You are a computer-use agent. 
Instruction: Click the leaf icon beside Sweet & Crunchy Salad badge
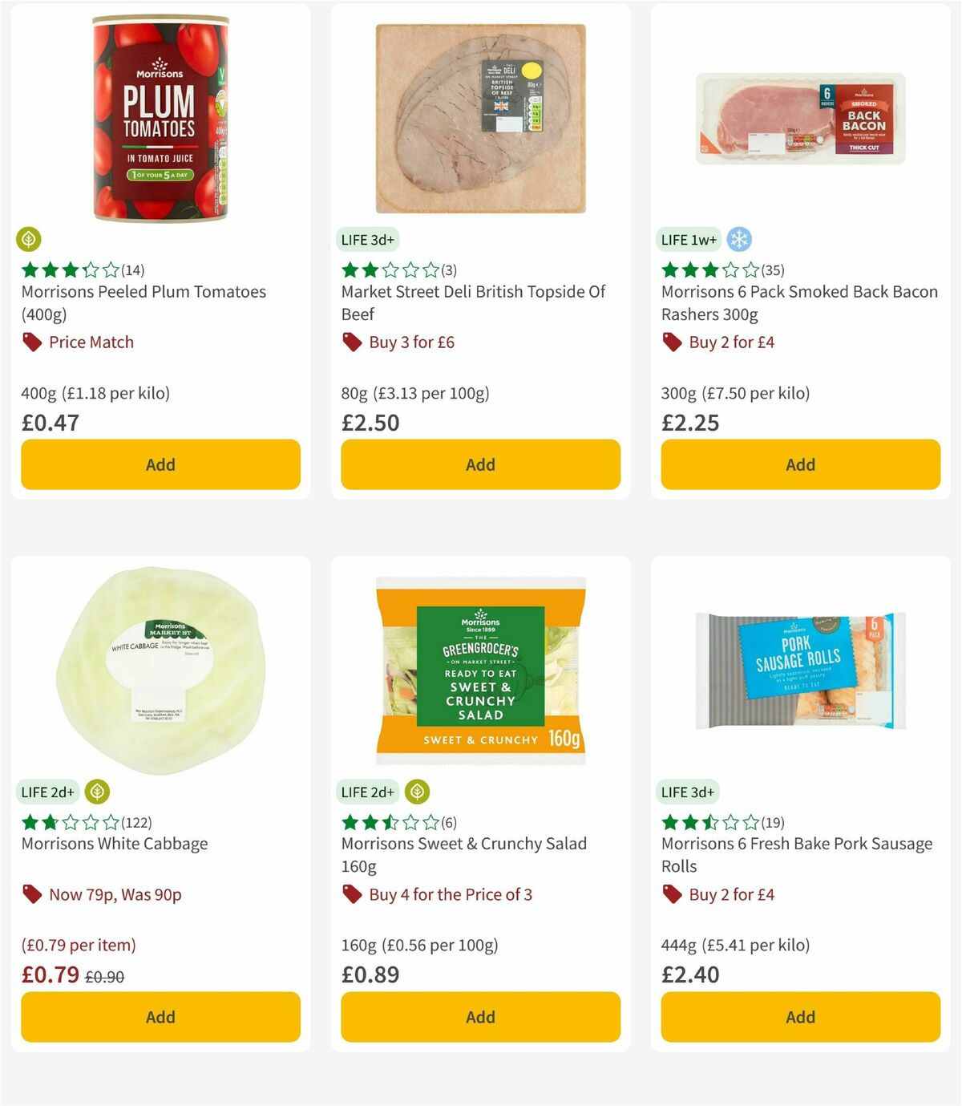coord(417,792)
